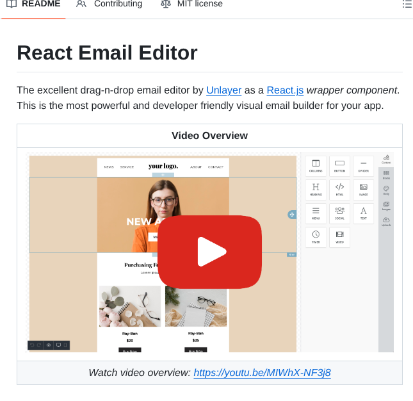Viewport: 413px width, 401px height.
Task: Select the Timer tool in editor preview
Action: pyautogui.click(x=316, y=237)
